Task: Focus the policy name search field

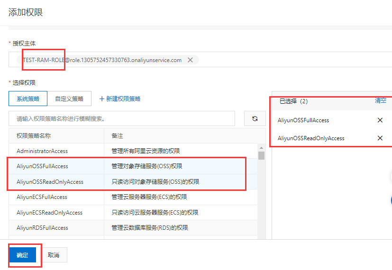Action: 122,118
